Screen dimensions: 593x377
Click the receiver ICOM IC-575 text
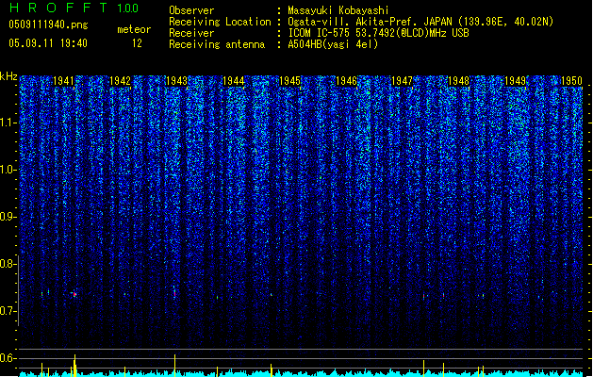click(378, 33)
